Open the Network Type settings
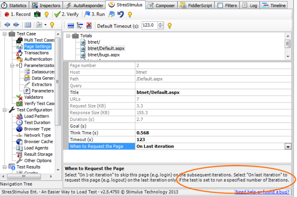 tap(37, 135)
